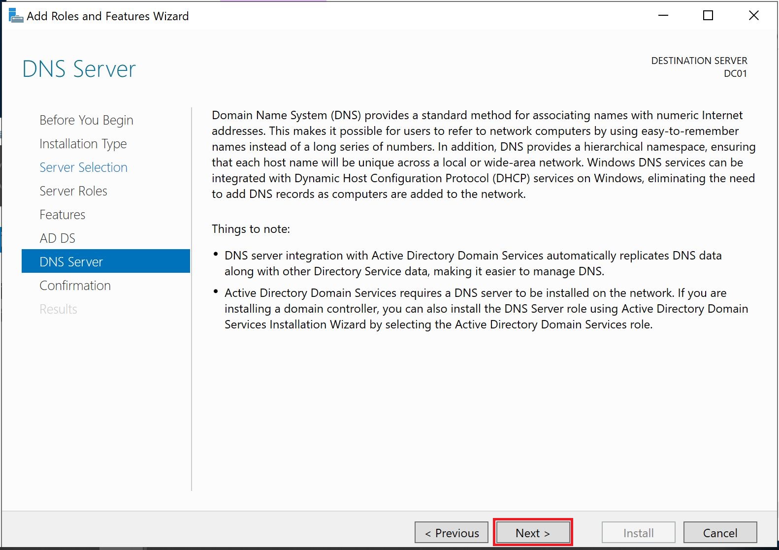Click bullet text 'DNS server integration with Active Directory'
Screen dimensions: 779x550
coord(473,263)
